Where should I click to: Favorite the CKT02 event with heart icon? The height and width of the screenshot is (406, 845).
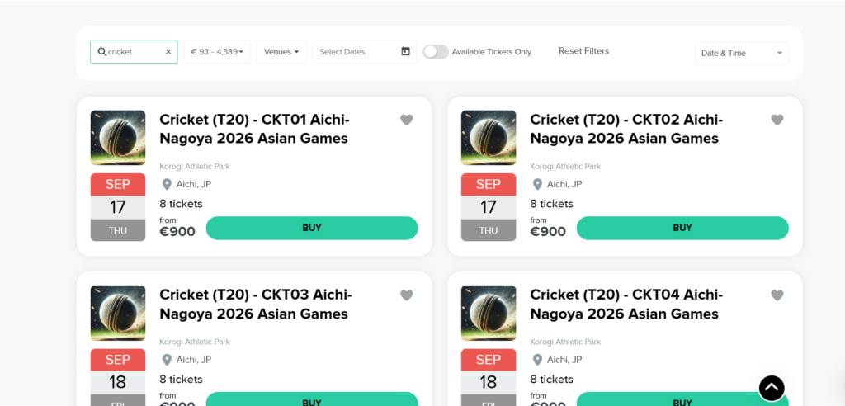click(x=777, y=120)
